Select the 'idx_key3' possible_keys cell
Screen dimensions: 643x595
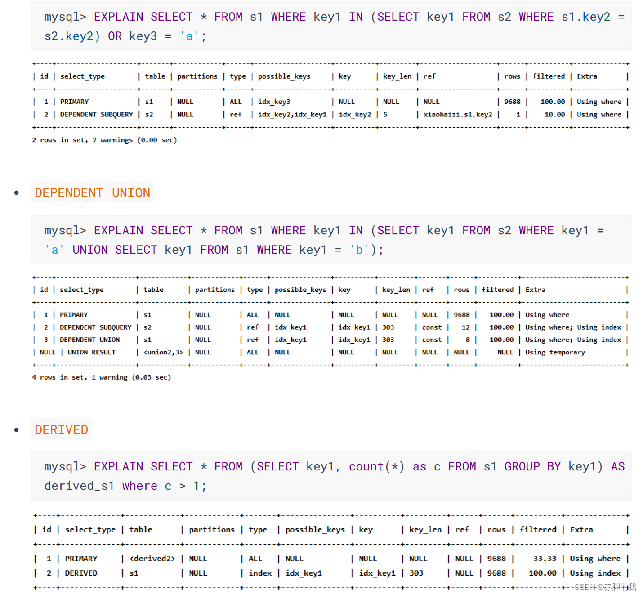click(x=274, y=102)
